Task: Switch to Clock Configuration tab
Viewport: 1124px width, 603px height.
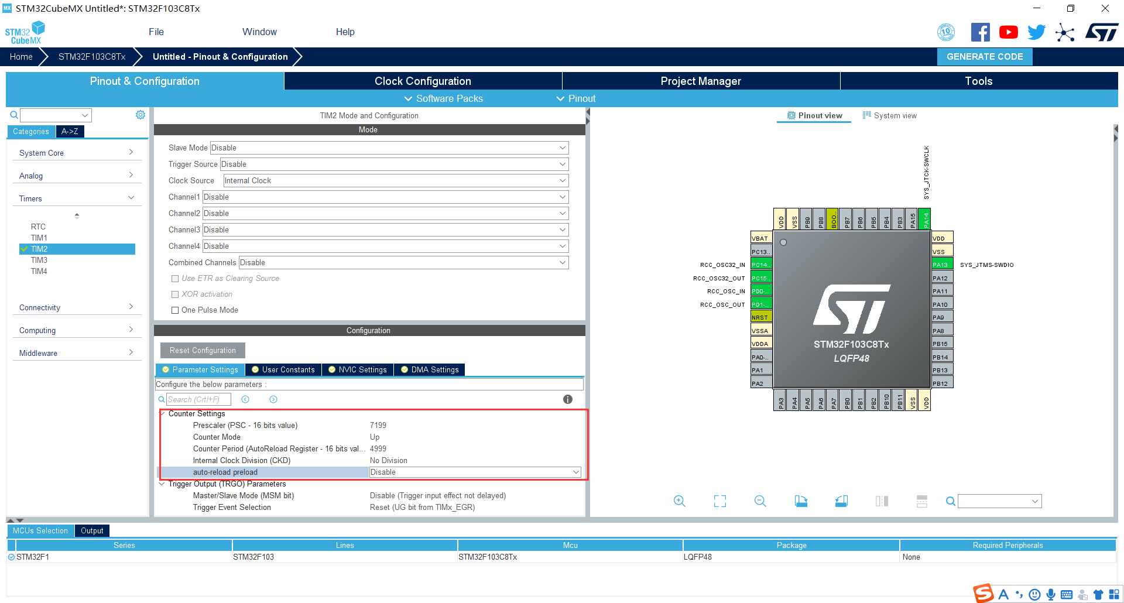Action: click(x=423, y=81)
